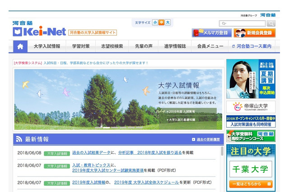Click 河合塾グループ text at top
Viewport: 289px width, 192px height.
pyautogui.click(x=249, y=15)
